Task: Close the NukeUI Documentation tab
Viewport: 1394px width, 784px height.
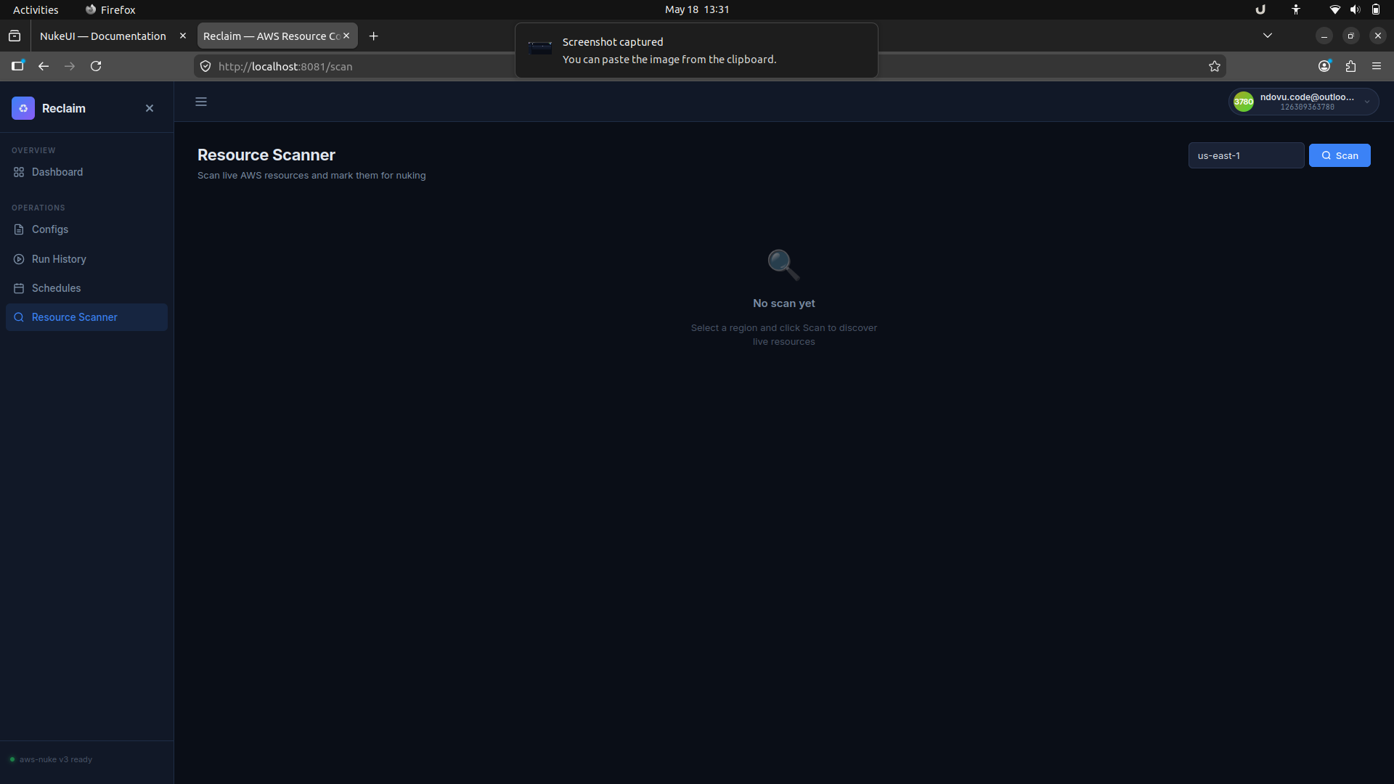Action: pyautogui.click(x=183, y=36)
